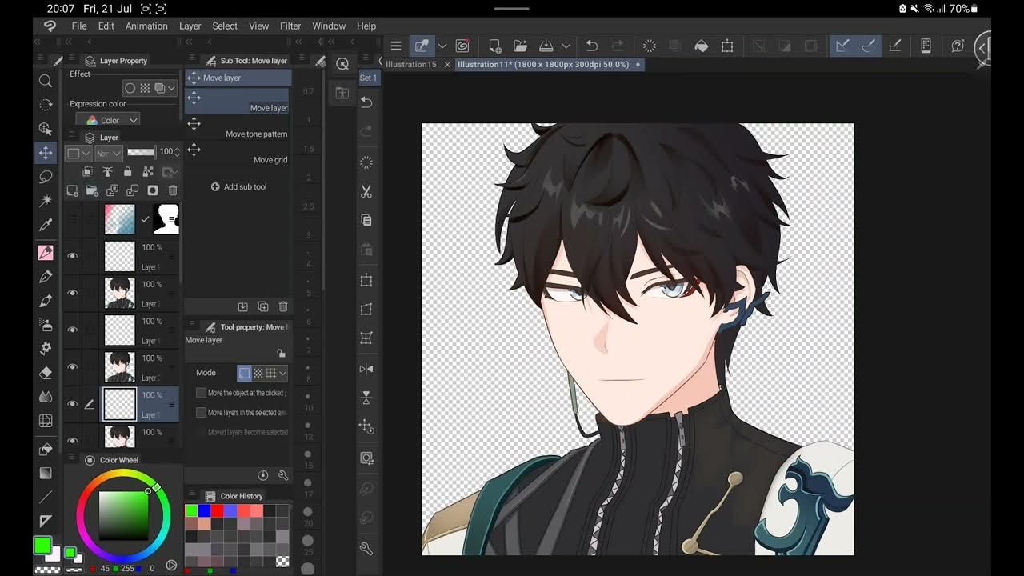Click Add sub tool button
This screenshot has width=1024, height=576.
tap(238, 186)
